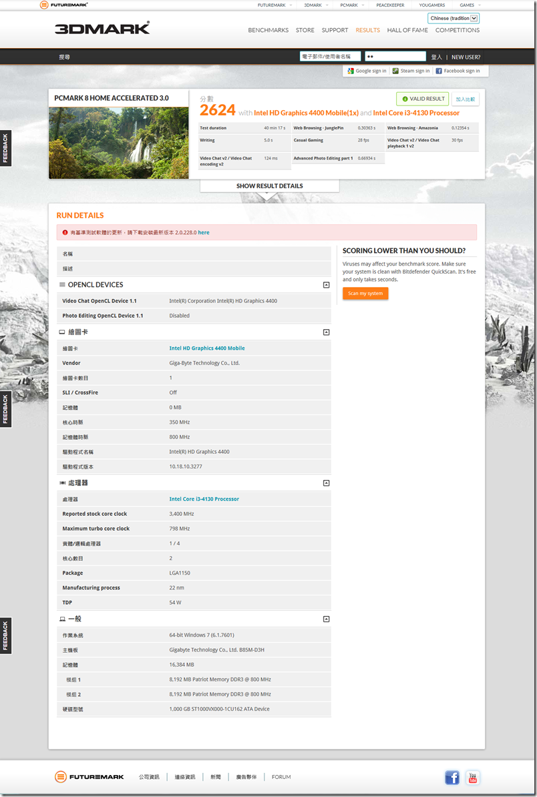Viewport: 537px width, 797px height.
Task: Click Intel HD Graphics 4400 Mobile(1x) score link
Action: (306, 113)
